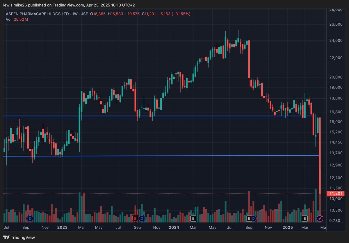Click the purple lightning event icon

pos(320,218)
